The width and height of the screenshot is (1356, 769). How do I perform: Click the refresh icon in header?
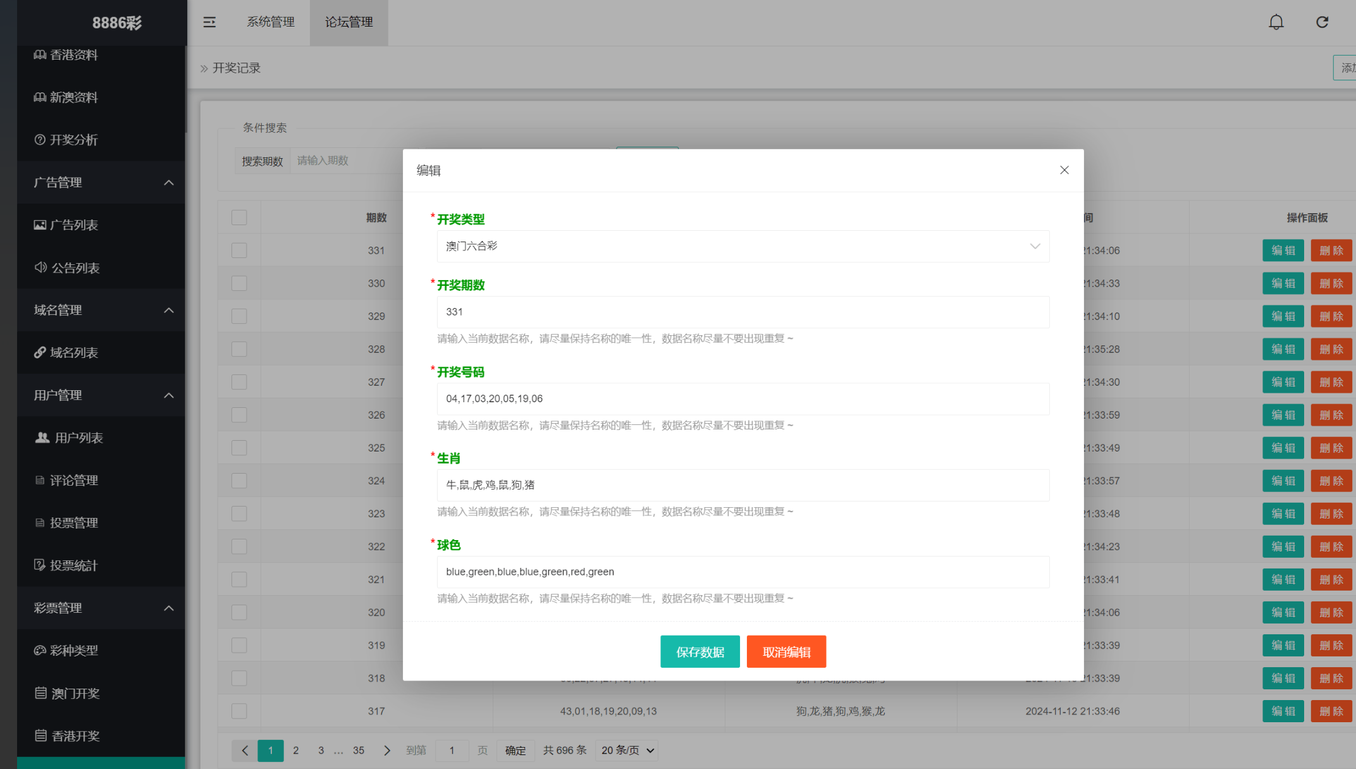tap(1322, 22)
